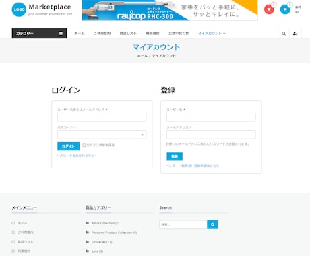Click ご利用案内 in the footer main menu
The height and width of the screenshot is (256, 310).
[26, 232]
